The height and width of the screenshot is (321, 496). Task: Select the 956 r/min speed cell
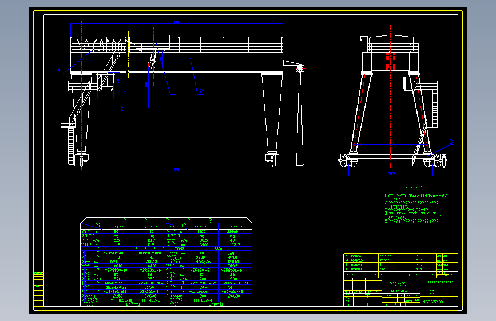point(151,279)
